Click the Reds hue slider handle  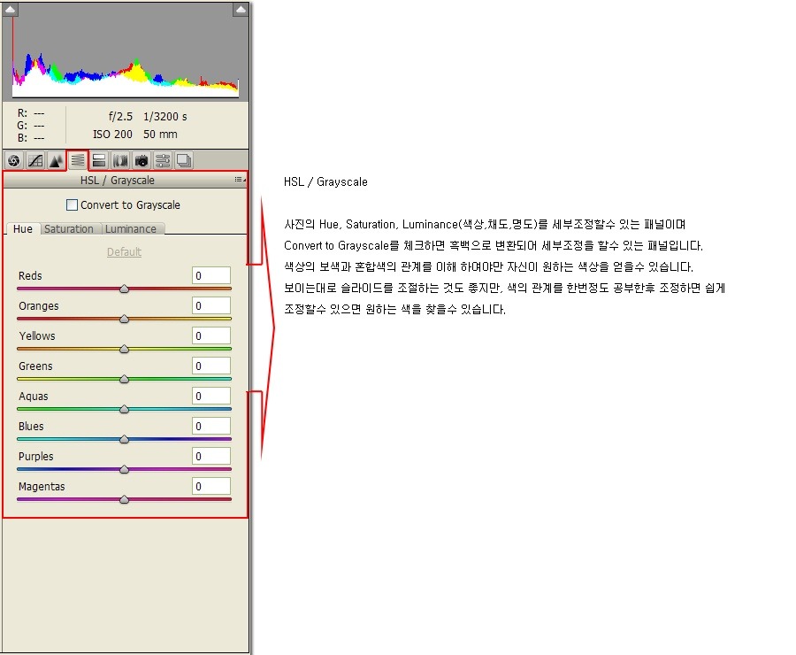point(124,289)
